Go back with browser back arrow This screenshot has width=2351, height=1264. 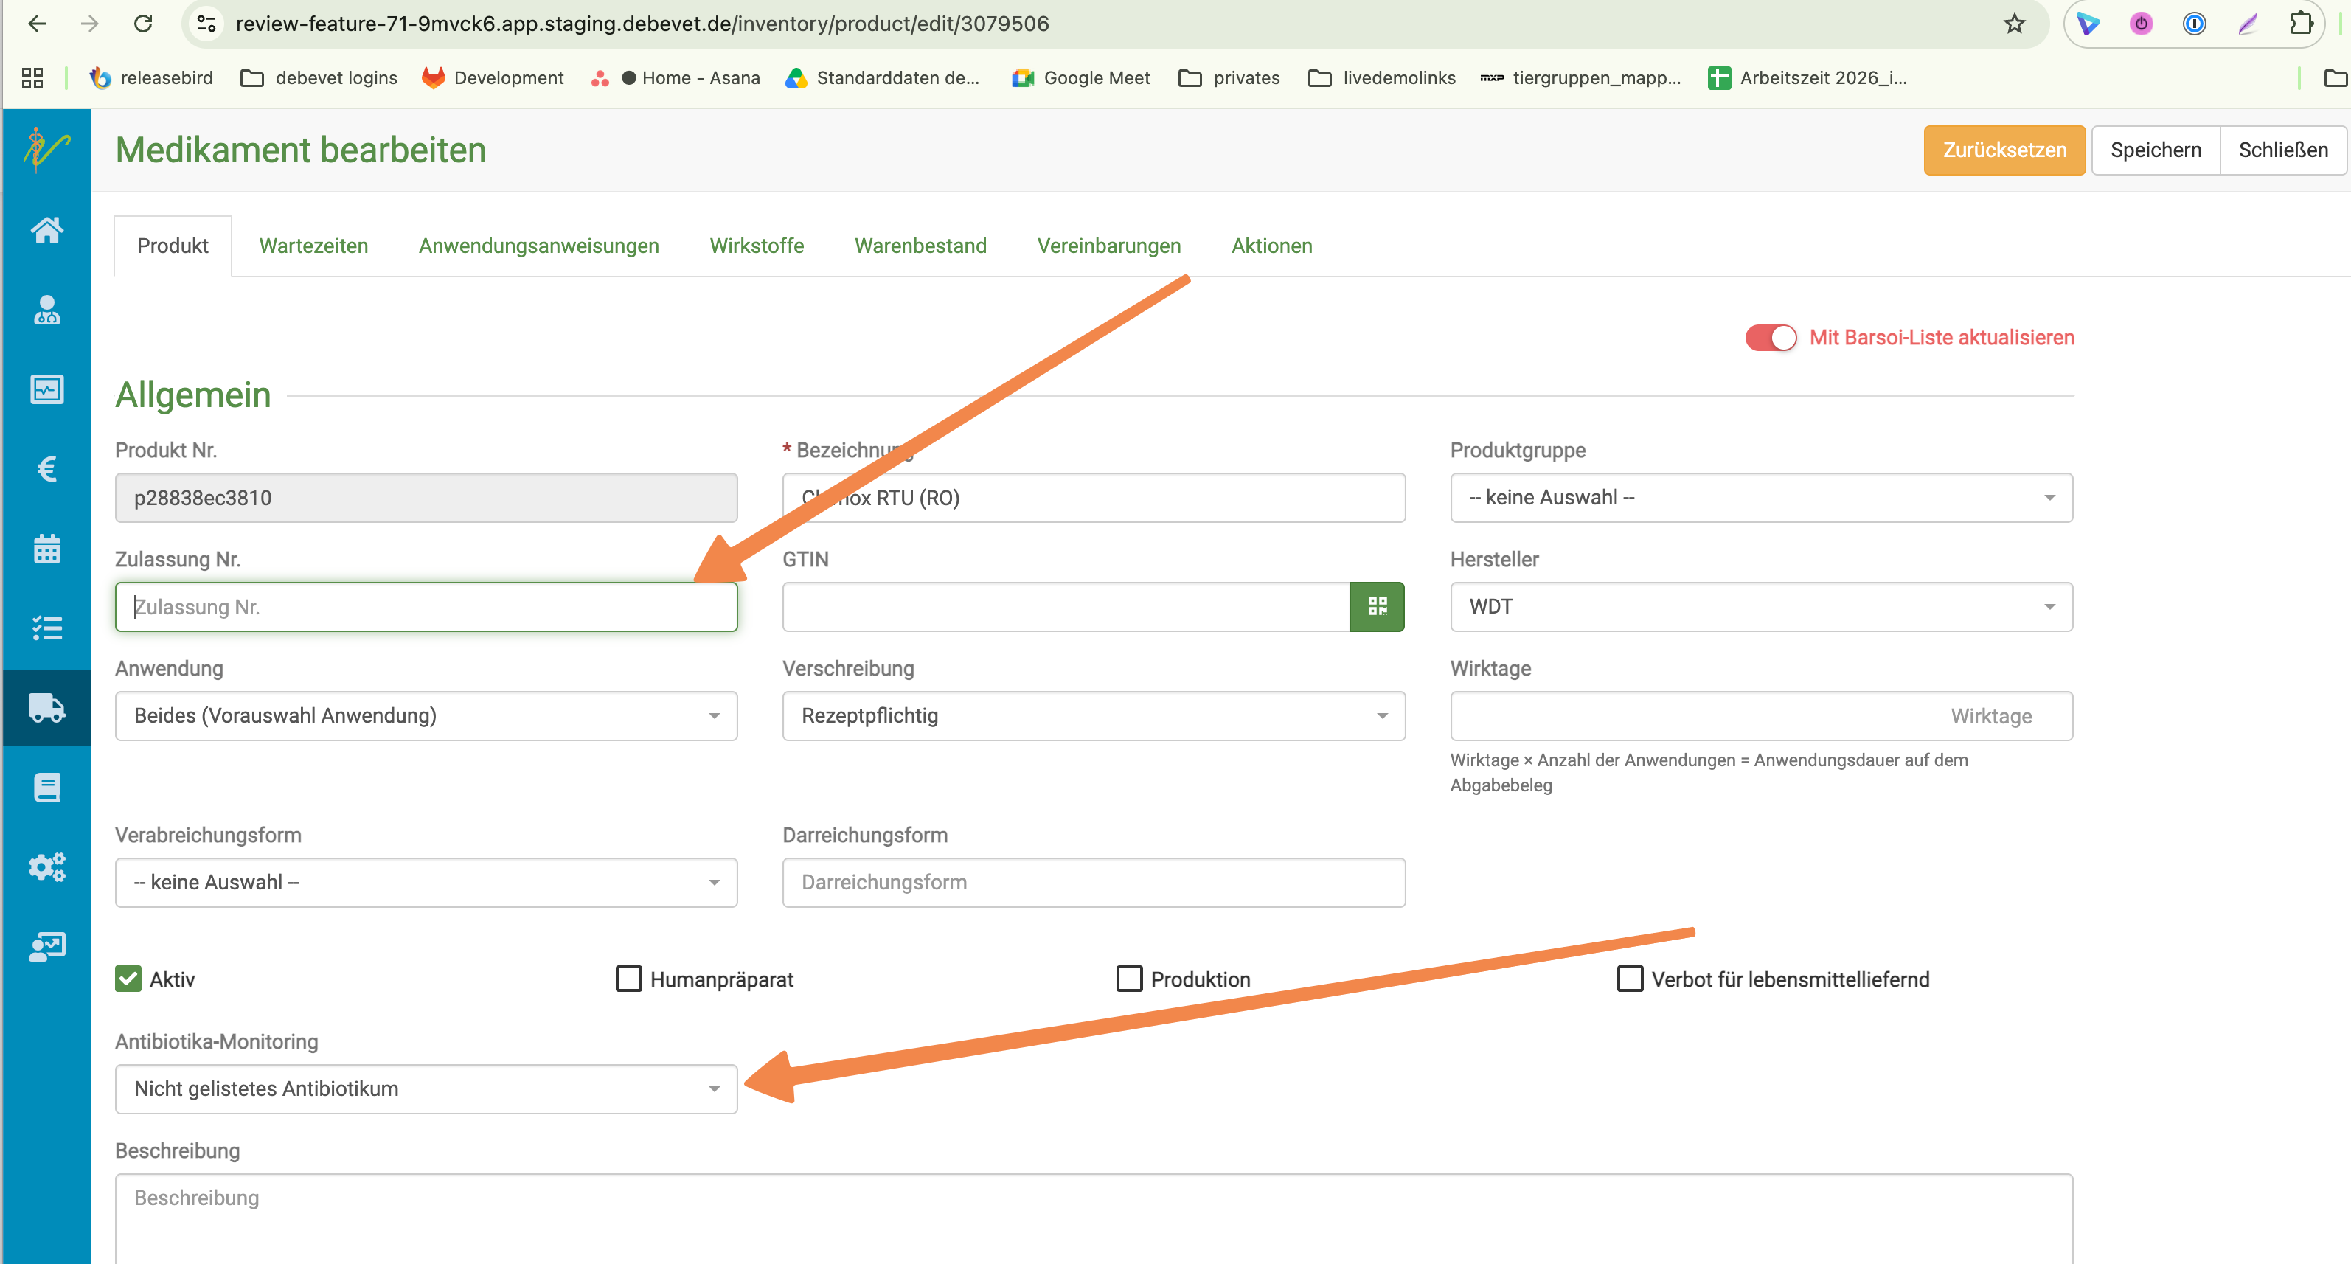[38, 24]
